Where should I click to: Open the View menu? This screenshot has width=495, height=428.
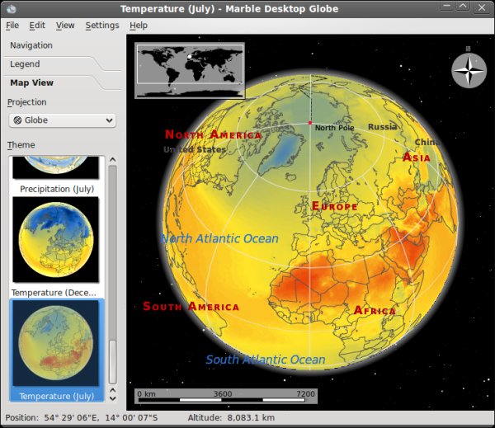coord(65,26)
